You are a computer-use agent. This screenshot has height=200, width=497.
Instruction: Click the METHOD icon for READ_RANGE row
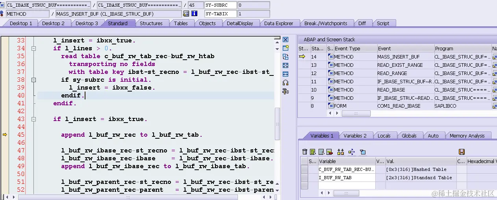[330, 73]
